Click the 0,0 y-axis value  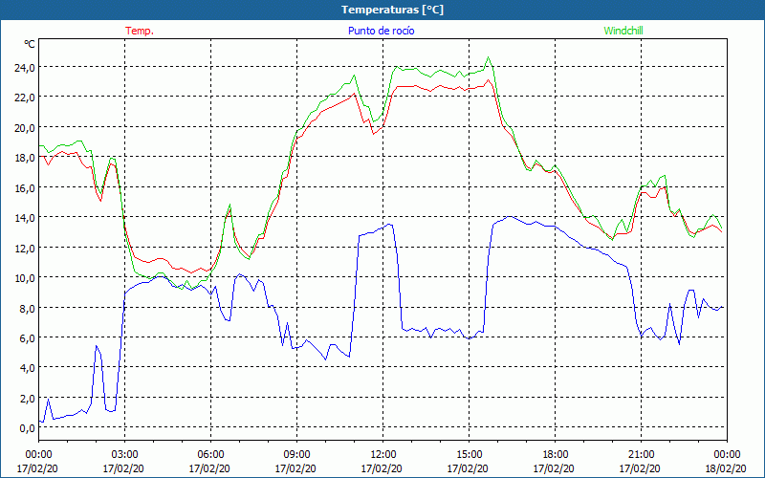[x=28, y=427]
